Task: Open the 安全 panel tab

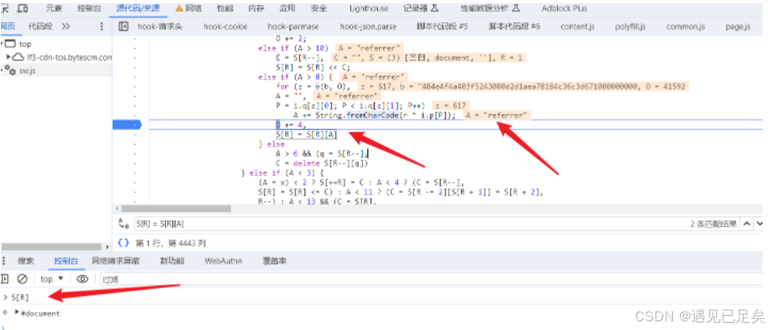Action: 319,9
